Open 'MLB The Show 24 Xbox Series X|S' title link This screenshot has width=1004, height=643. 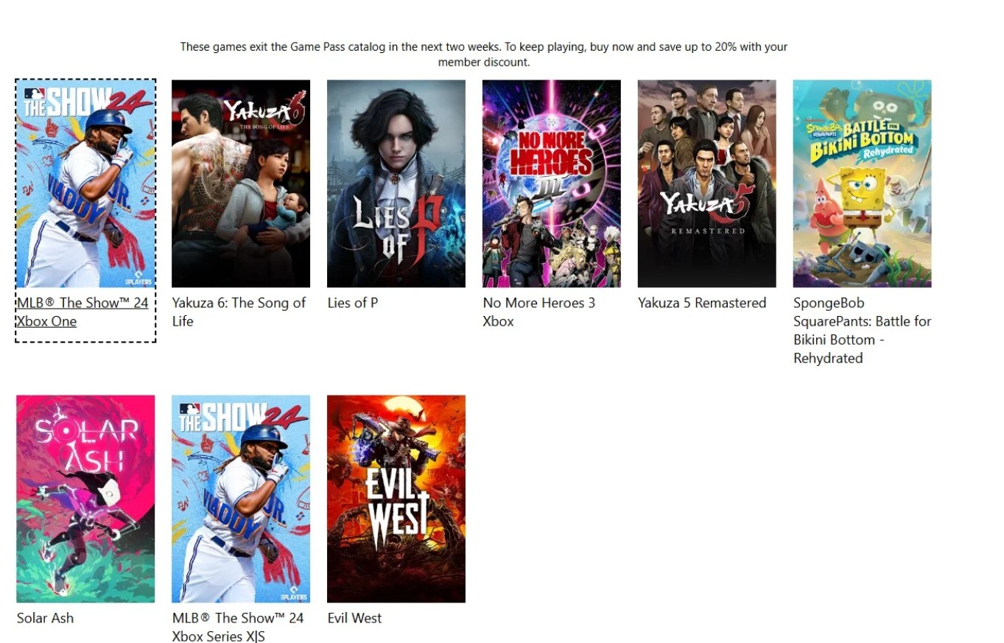pyautogui.click(x=238, y=627)
